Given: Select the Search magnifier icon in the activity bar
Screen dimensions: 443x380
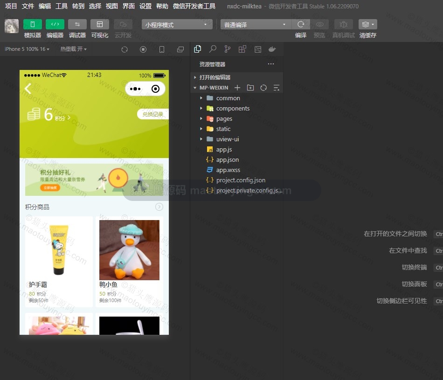Looking at the screenshot, I should 213,49.
